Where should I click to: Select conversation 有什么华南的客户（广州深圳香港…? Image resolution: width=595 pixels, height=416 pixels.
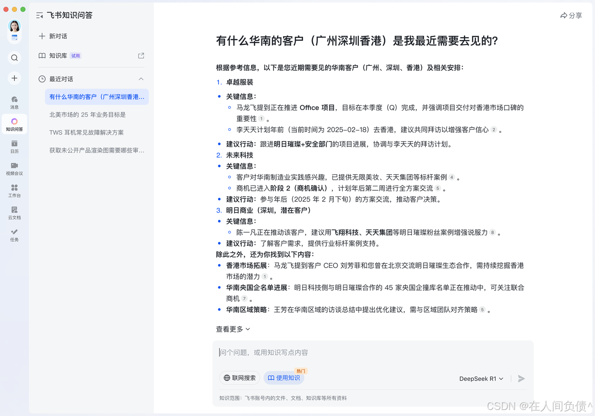[97, 97]
